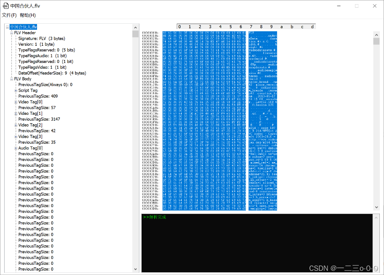This screenshot has height=275, width=384.
Task: Collapse the 中国合伙人.flv root node
Action: click(x=7, y=27)
